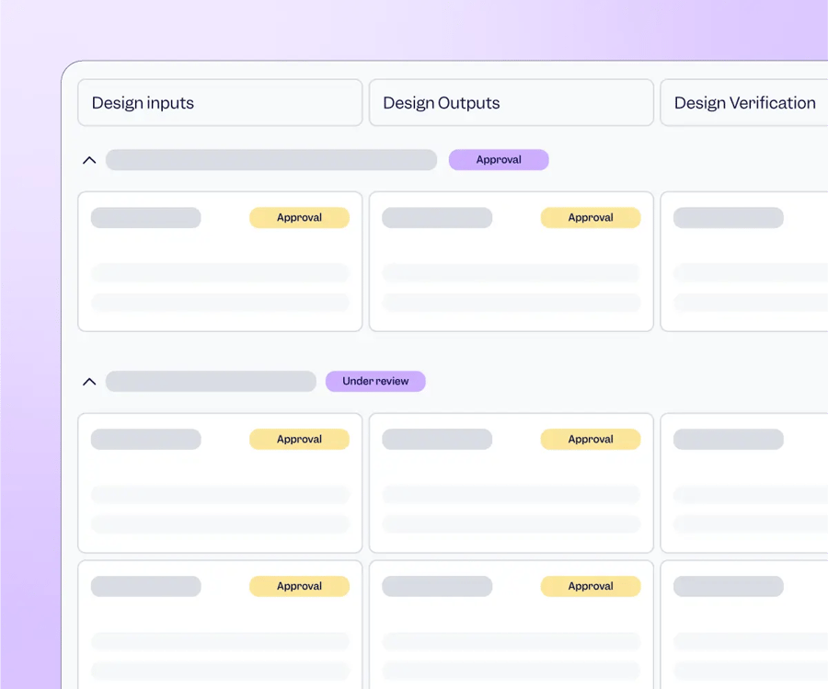Click Approval badge in bottom Design Outputs card
Viewport: 828px width, 689px height.
[x=591, y=586]
